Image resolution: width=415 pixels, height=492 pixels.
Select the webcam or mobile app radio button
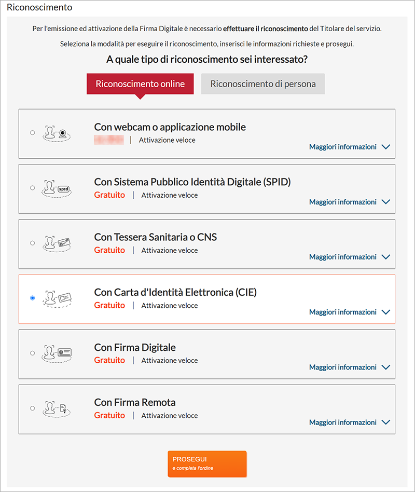pyautogui.click(x=32, y=133)
